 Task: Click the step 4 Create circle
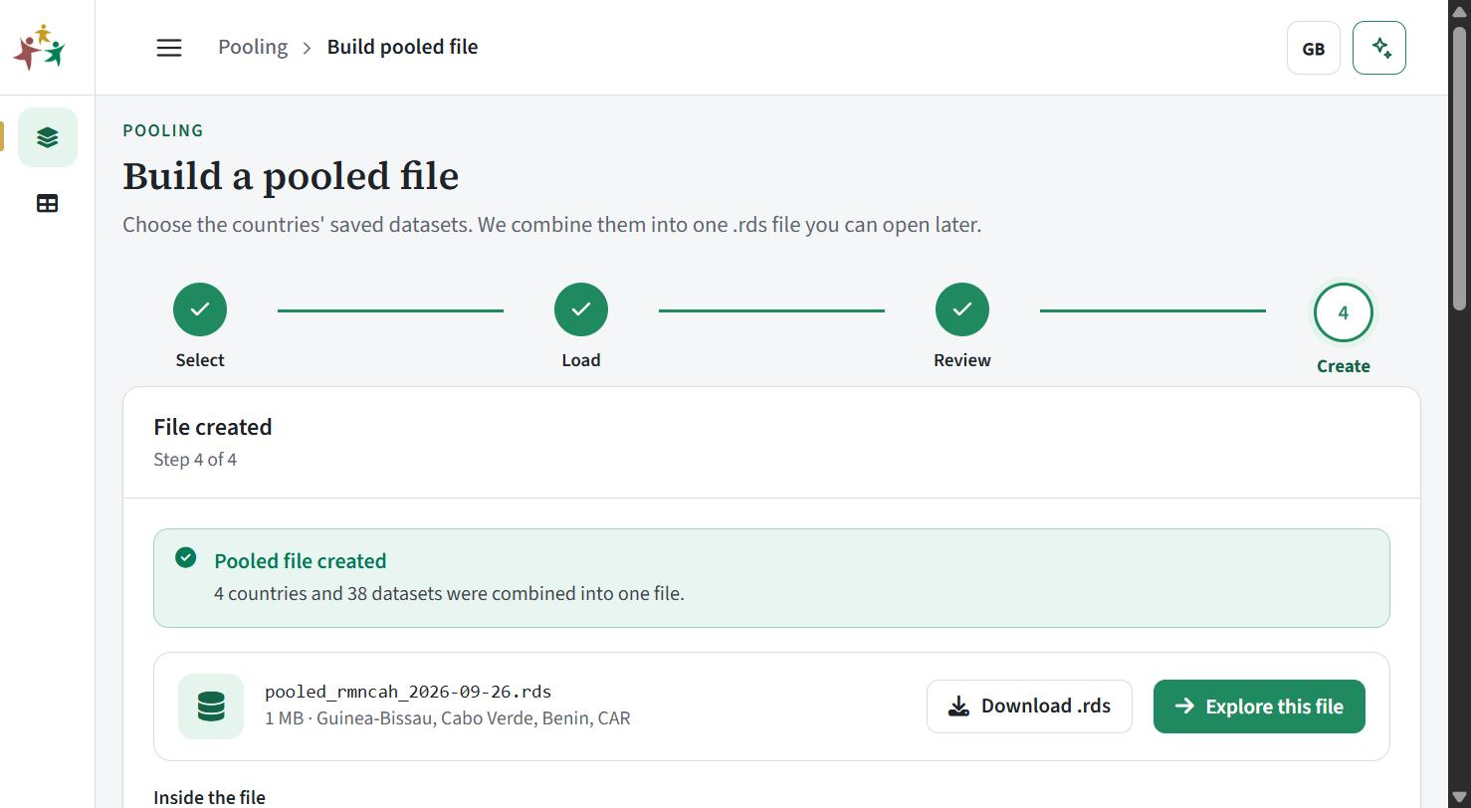1344,312
